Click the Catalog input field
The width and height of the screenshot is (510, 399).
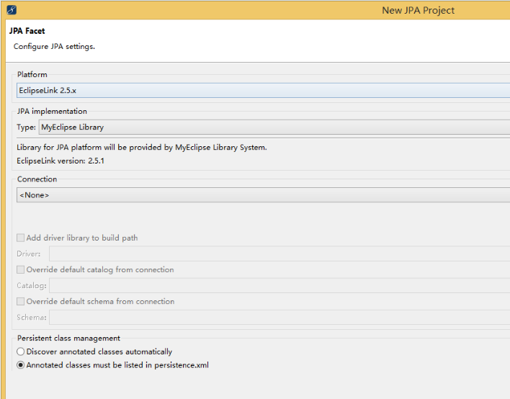pos(279,285)
